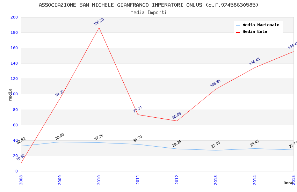The height and width of the screenshot is (192, 297).
Task: Select the 29.43 national average label
Action: tap(254, 143)
